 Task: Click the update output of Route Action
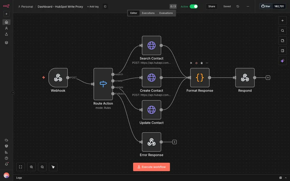pos(113,87)
